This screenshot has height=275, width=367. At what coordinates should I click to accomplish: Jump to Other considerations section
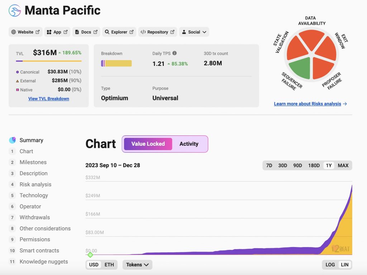pyautogui.click(x=45, y=228)
